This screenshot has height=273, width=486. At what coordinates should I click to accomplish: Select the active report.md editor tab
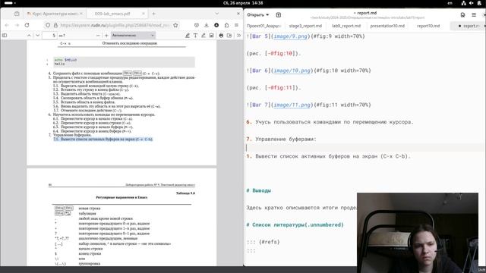[469, 26]
